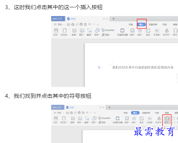Image resolution: width=178 pixels, height=143 pixels.
Task: Click the export icon after print in step 3 screenshot
Action: (x=85, y=24)
